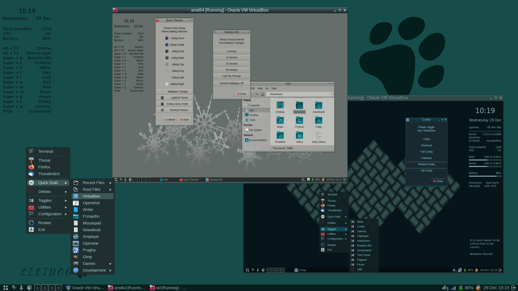
Task: Launch Smplayer from the Quick Grab submenu
Action: [93, 236]
